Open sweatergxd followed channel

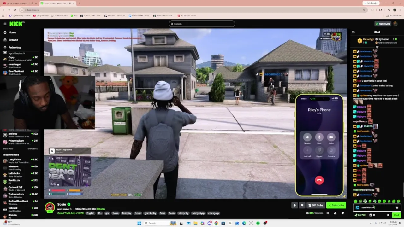pyautogui.click(x=20, y=66)
